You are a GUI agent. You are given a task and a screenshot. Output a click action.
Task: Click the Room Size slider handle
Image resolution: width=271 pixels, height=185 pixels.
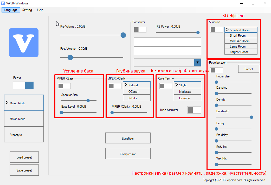point(216,82)
